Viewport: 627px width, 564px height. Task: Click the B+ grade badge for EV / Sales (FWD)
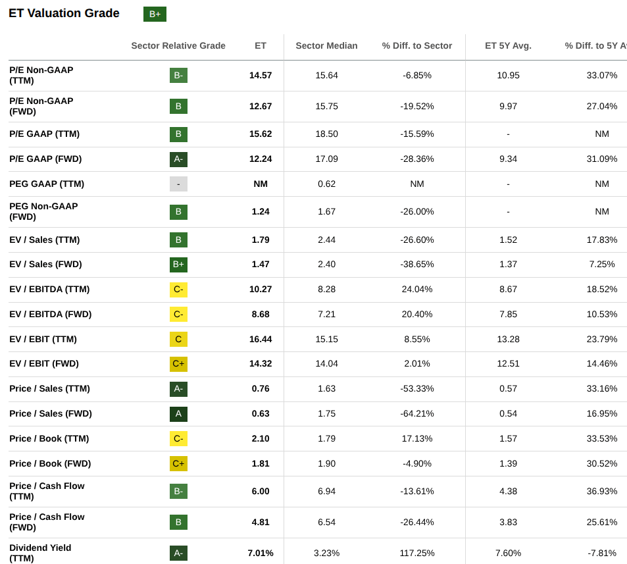pos(178,265)
